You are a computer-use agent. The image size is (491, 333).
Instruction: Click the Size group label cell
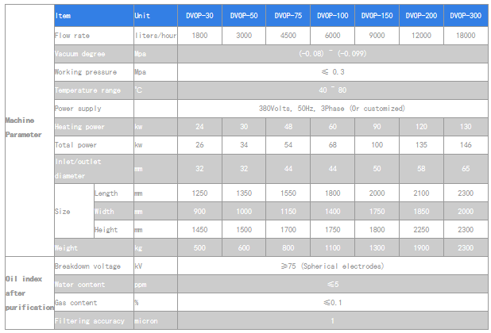pyautogui.click(x=62, y=212)
